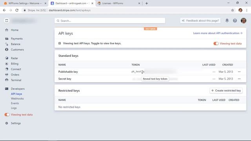
Task: Go to Balance via its icon
Action: [x=7, y=44]
